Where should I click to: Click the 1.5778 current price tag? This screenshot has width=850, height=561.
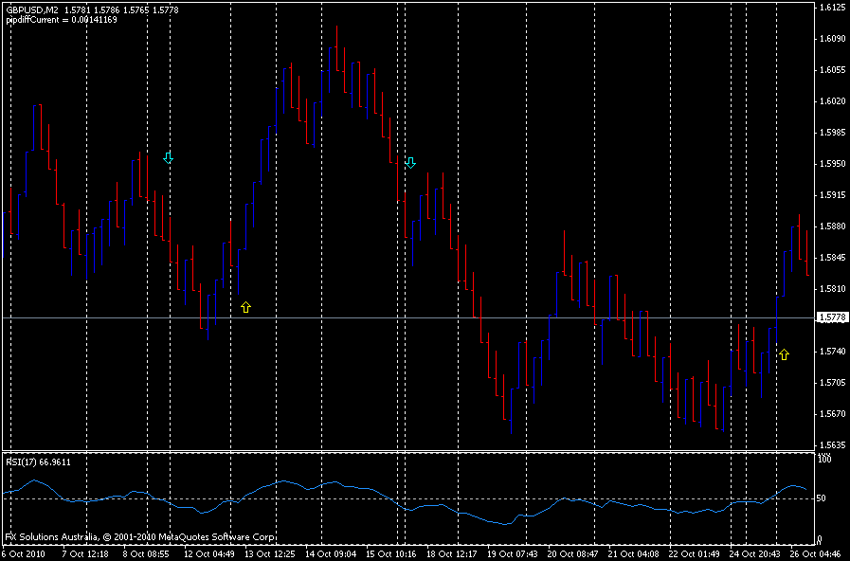[x=830, y=317]
